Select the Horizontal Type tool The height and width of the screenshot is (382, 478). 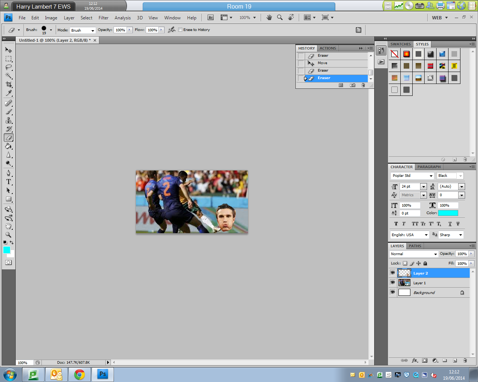point(9,182)
